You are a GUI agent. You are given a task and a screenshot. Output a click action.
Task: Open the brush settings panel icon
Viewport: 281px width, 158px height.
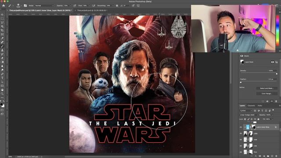coord(25,6)
